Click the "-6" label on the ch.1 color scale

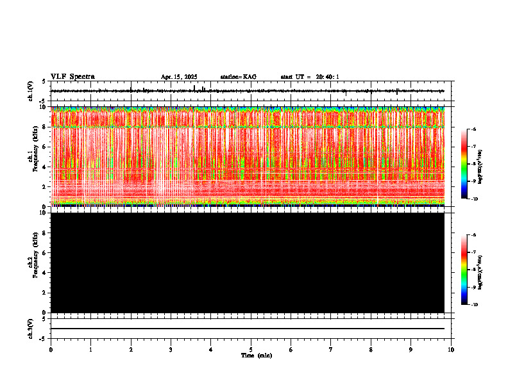pos(473,129)
